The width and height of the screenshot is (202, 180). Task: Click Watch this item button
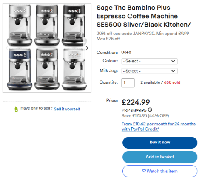click(x=160, y=171)
